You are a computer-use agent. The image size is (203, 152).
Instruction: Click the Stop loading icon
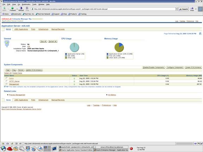27,8
